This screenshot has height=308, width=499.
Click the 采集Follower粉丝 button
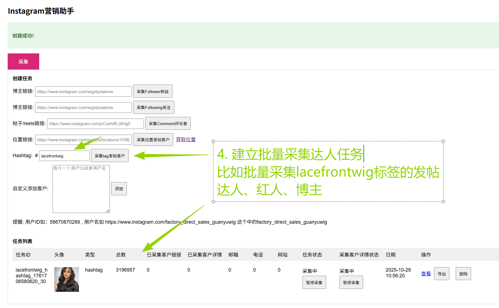click(x=153, y=91)
